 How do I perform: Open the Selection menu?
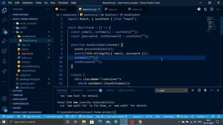point(28,3)
